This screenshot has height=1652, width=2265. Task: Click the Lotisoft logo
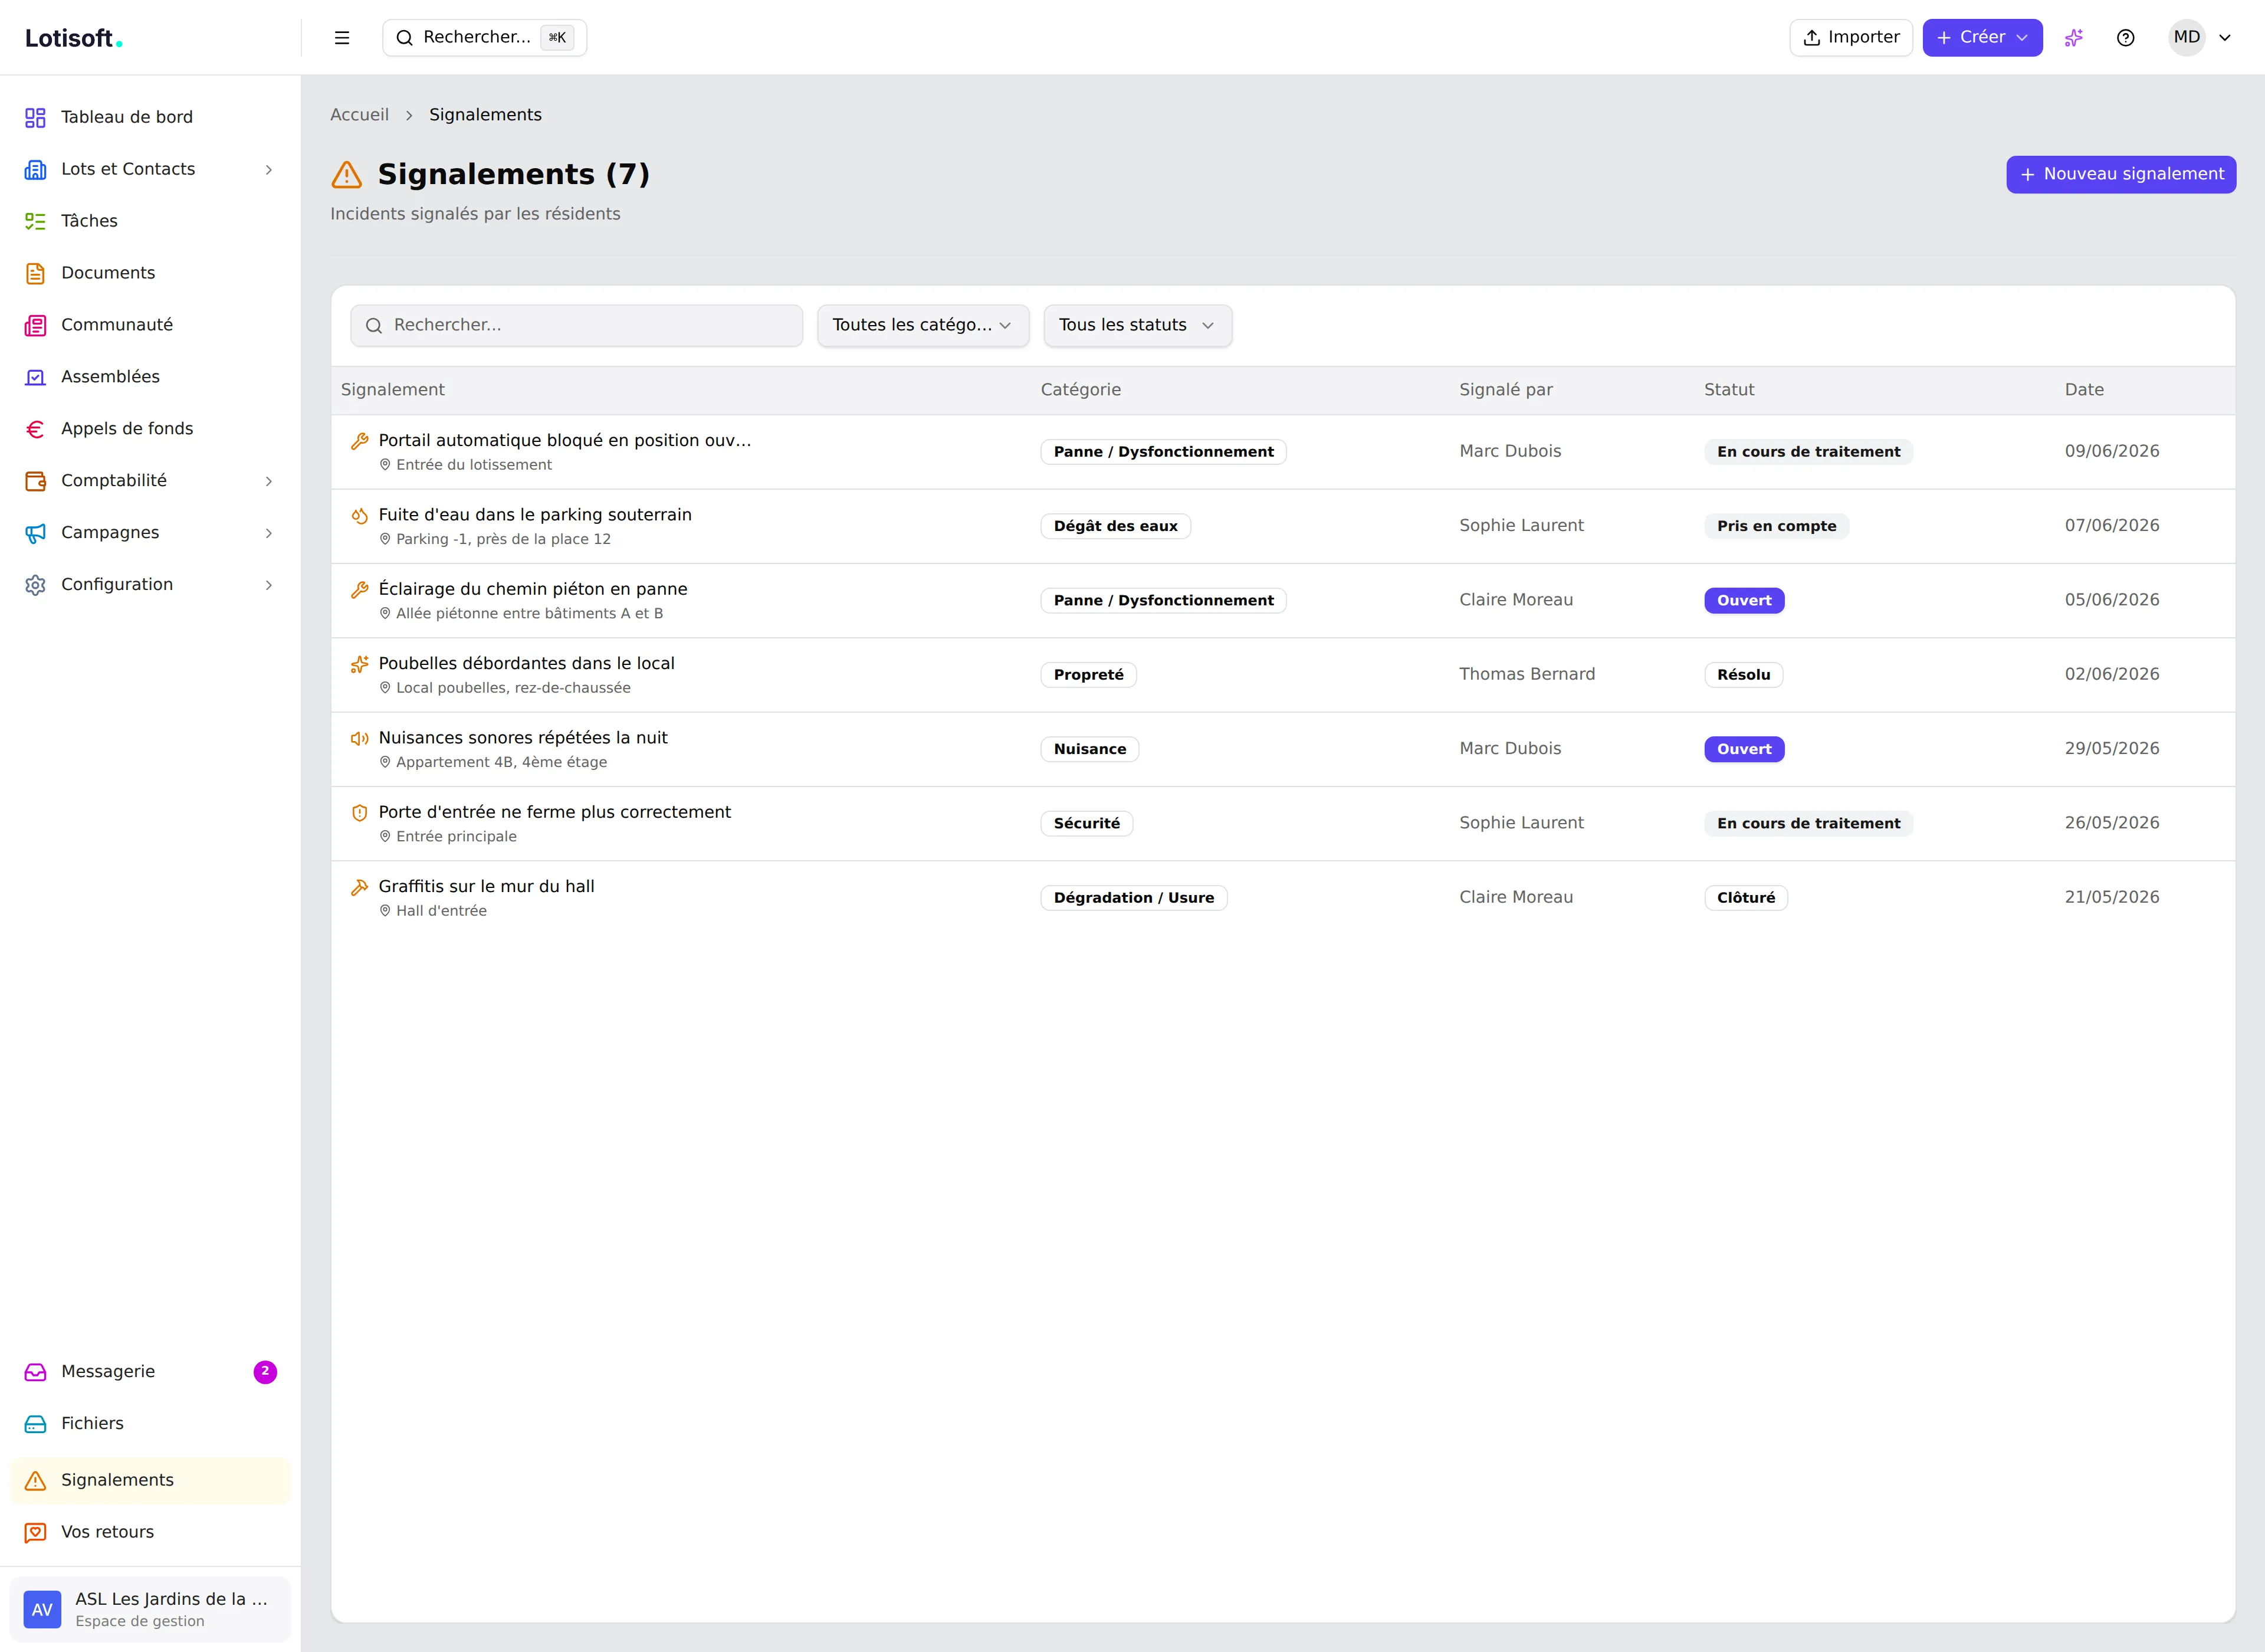coord(74,39)
